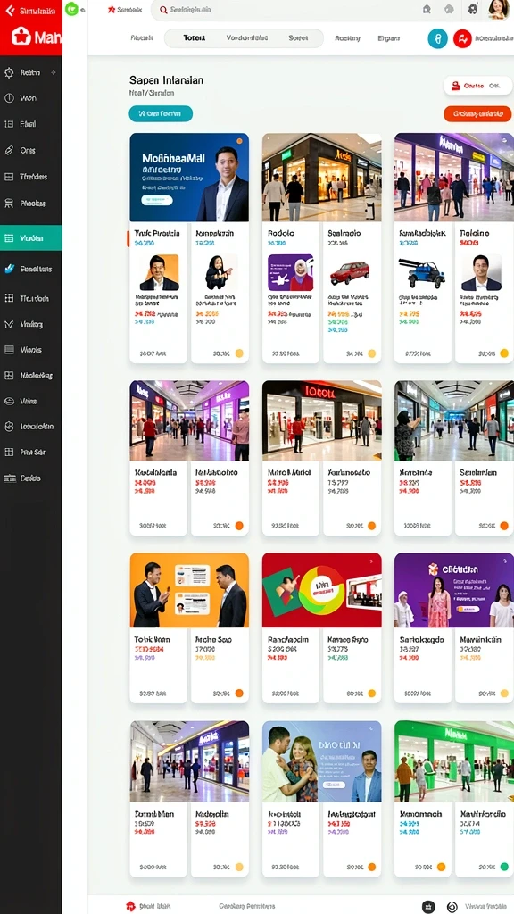The height and width of the screenshot is (914, 514).
Task: Click the white pill button with the red icon
Action: (477, 86)
